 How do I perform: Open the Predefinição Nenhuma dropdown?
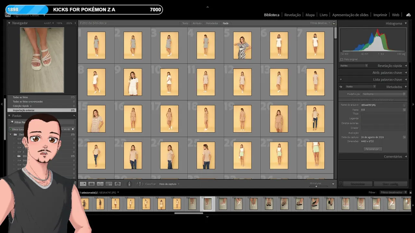tap(384, 94)
